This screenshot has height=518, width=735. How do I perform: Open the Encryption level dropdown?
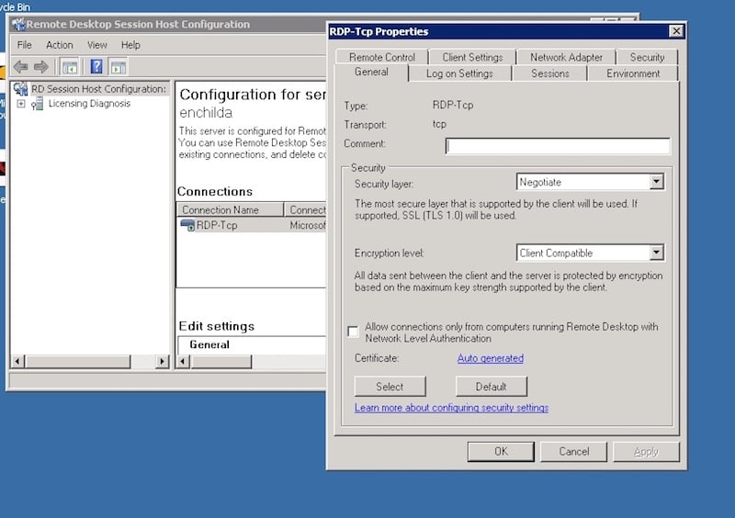click(x=657, y=253)
